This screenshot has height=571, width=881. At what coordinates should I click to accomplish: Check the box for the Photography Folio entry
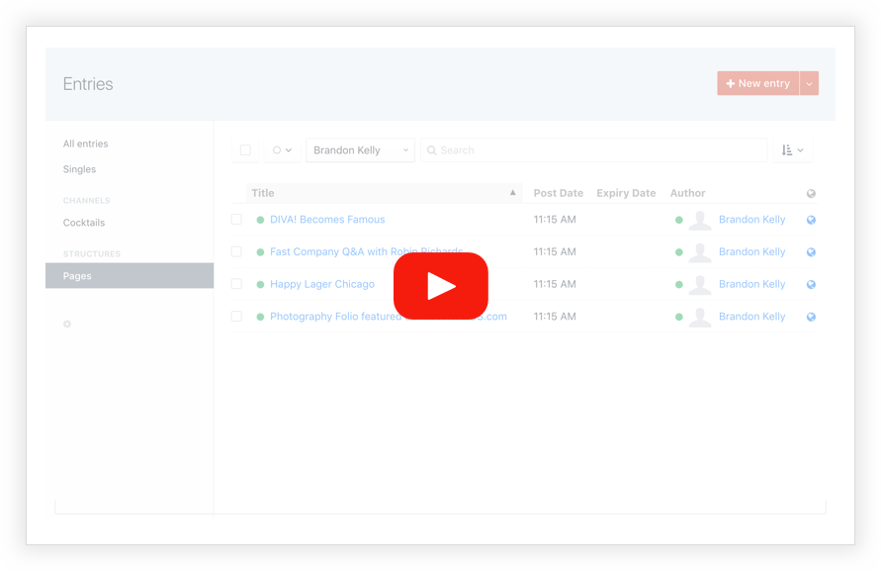[236, 316]
